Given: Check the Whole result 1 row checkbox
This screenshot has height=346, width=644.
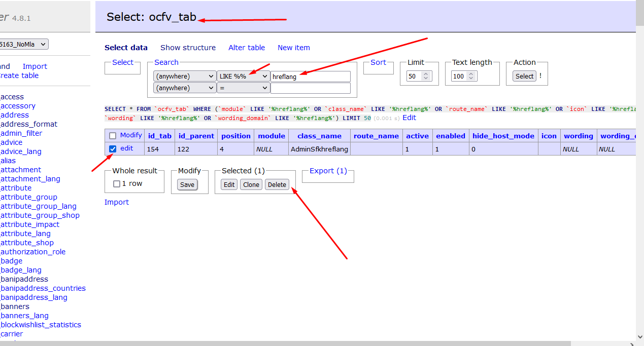Looking at the screenshot, I should pyautogui.click(x=117, y=184).
